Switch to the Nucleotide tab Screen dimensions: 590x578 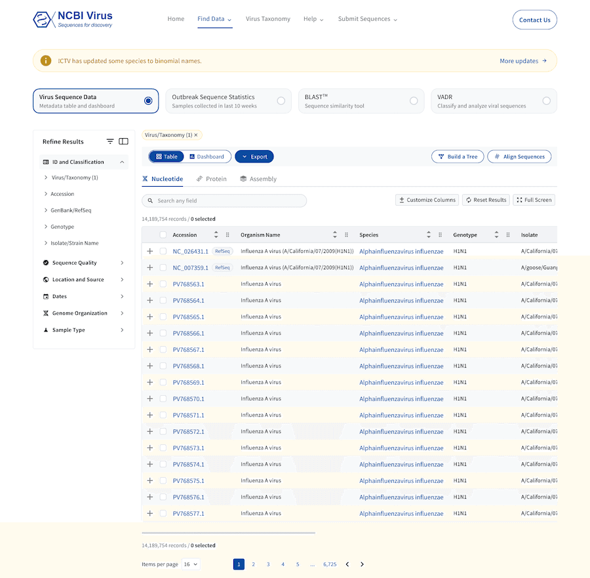coord(163,179)
